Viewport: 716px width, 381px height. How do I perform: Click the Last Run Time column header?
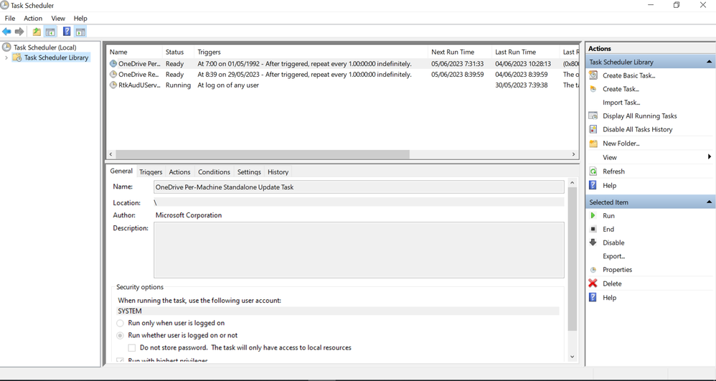[526, 52]
